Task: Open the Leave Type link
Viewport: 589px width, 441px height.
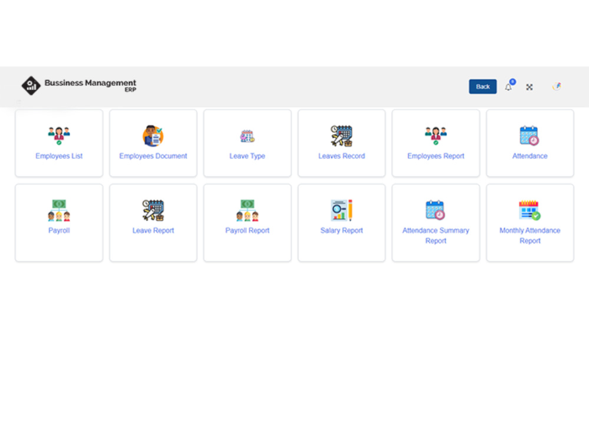Action: 247,156
